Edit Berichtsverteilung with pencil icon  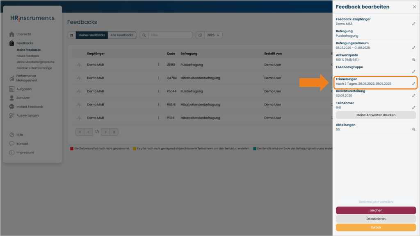coord(413,96)
